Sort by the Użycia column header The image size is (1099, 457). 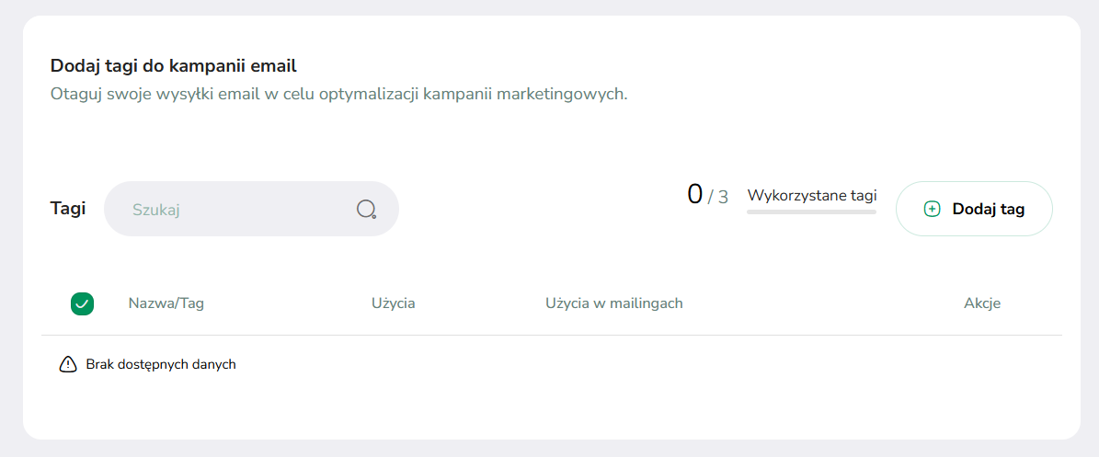pyautogui.click(x=394, y=303)
